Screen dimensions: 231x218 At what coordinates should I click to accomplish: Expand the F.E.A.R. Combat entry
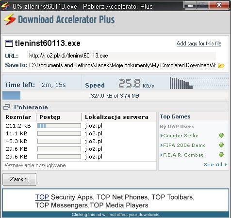pyautogui.click(x=181, y=155)
